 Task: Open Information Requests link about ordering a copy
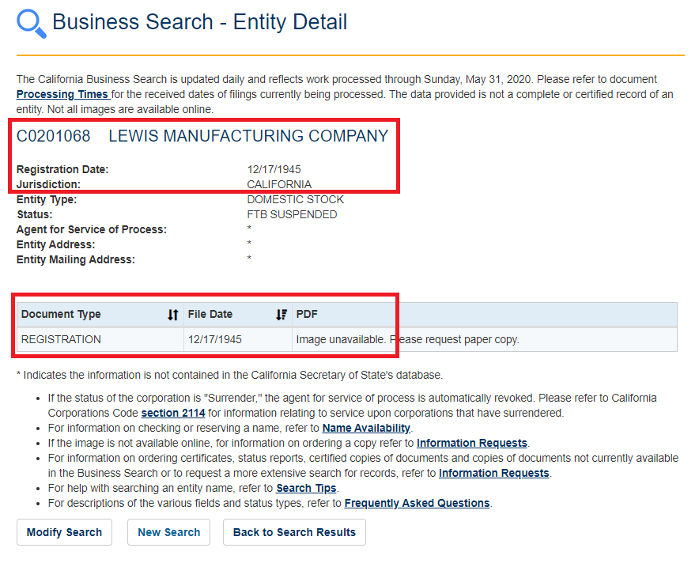point(471,443)
